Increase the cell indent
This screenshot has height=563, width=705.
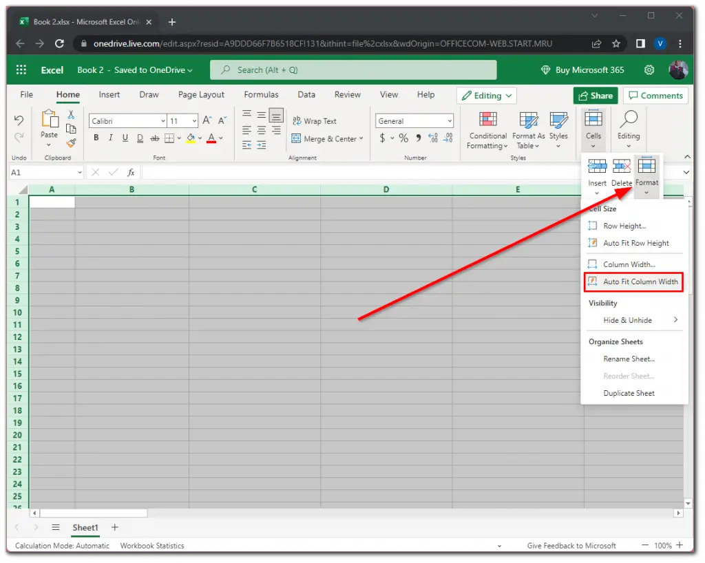(x=261, y=145)
